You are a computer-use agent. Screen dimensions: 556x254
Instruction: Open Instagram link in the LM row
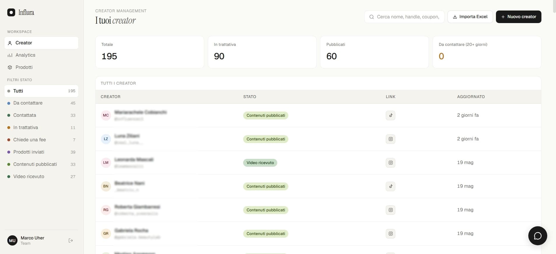[391, 163]
